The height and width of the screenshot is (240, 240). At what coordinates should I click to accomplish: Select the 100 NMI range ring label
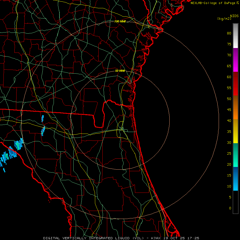pyautogui.click(x=120, y=21)
